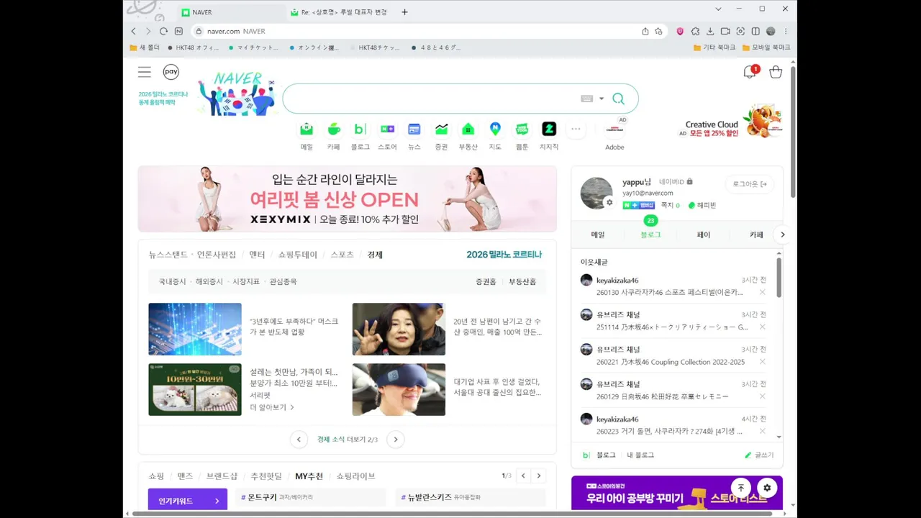Go to next shopping page arrow

[539, 476]
